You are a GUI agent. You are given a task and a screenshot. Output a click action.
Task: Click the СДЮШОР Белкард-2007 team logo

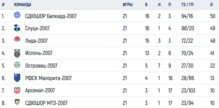coord(17,15)
